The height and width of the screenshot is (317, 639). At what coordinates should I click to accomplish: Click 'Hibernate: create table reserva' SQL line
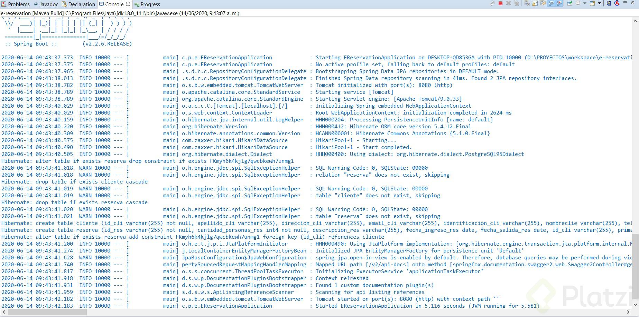click(x=316, y=230)
